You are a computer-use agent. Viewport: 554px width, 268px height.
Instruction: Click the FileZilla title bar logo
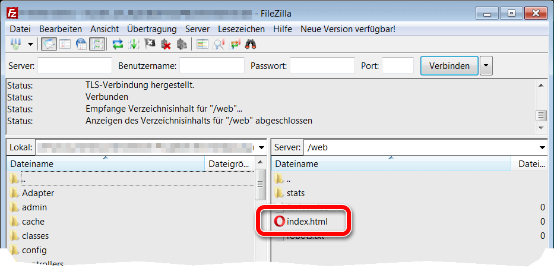coord(12,14)
